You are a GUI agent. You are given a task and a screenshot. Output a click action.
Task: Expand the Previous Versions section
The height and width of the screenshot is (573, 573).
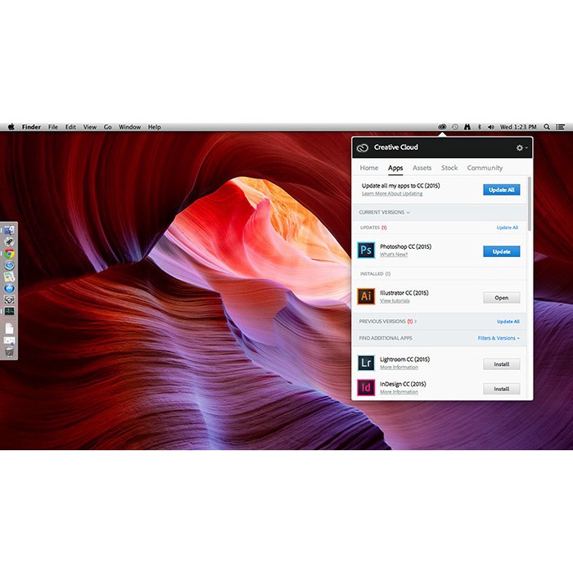(x=387, y=321)
